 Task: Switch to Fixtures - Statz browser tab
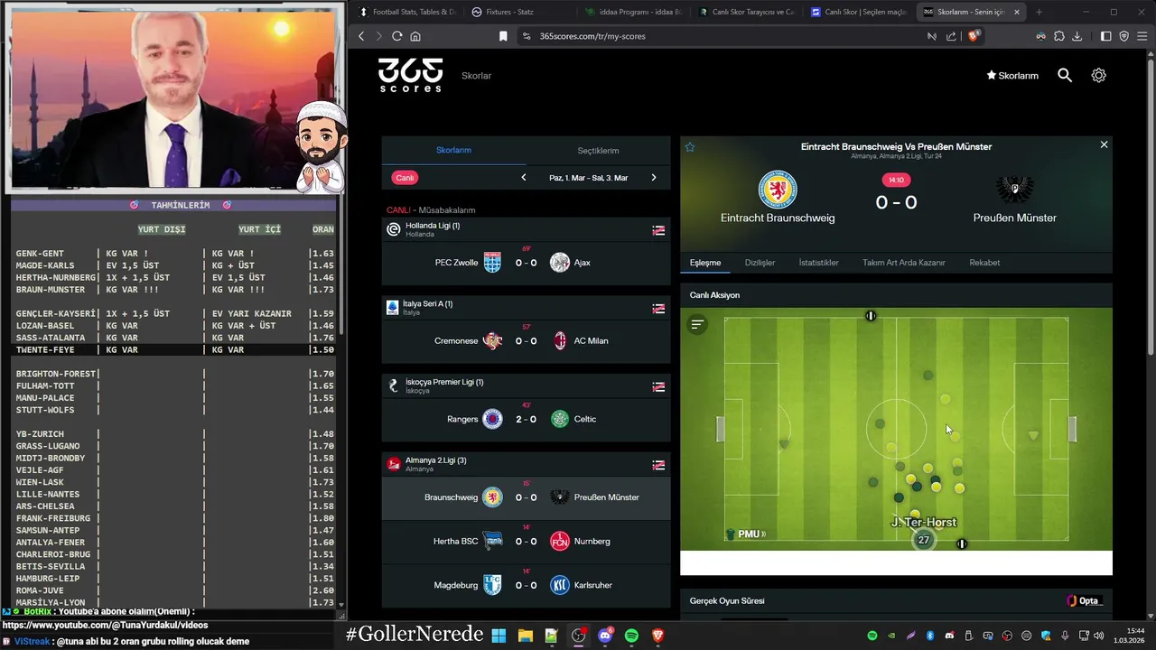point(519,12)
